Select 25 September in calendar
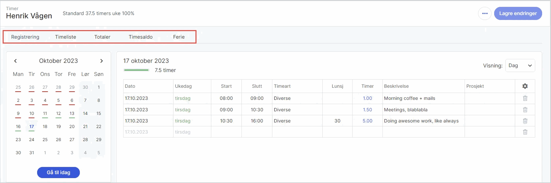551x183 pixels. 18,87
